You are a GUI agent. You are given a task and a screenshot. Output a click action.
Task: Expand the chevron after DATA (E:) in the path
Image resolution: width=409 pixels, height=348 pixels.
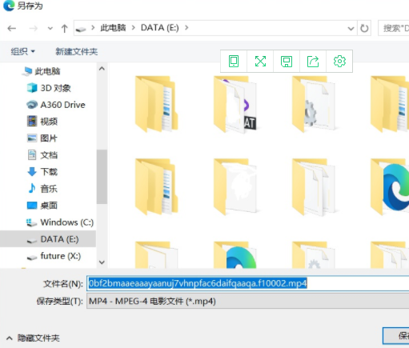pos(186,27)
